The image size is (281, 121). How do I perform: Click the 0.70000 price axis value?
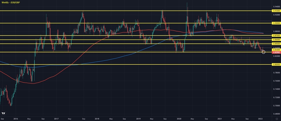pos(277,106)
